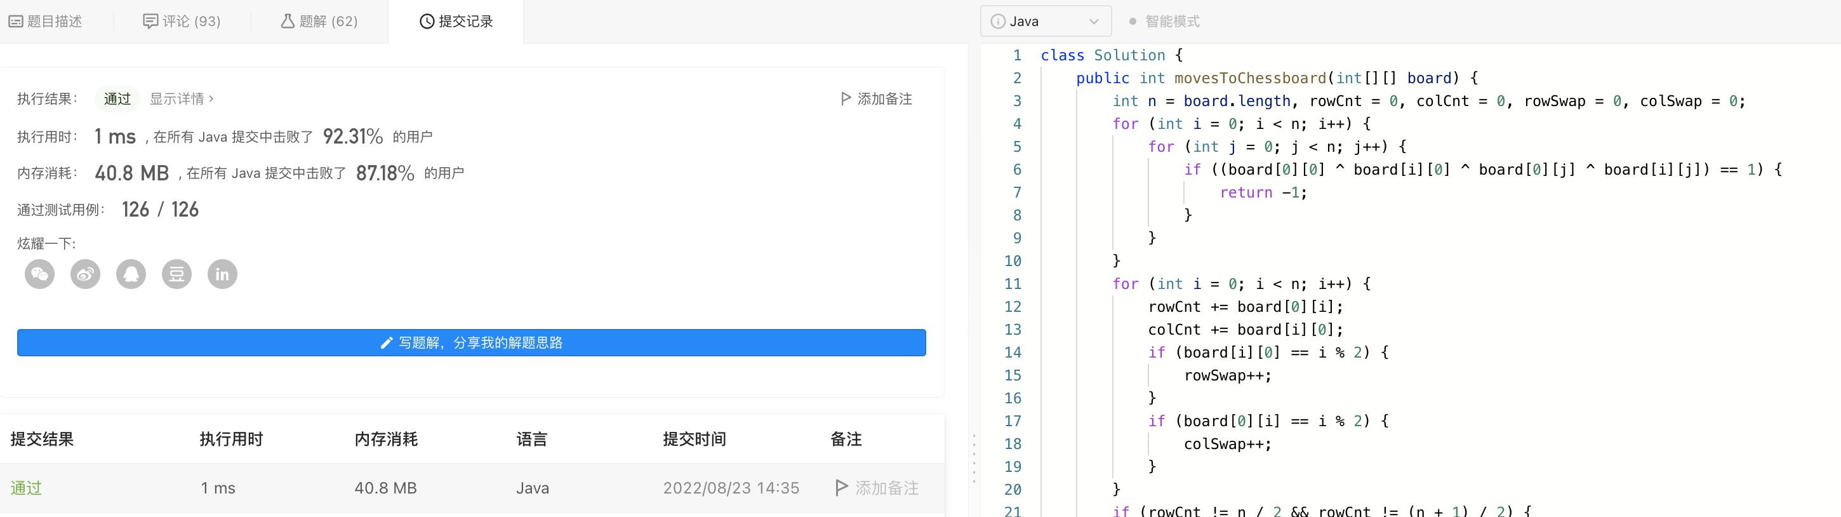The height and width of the screenshot is (517, 1841).
Task: Share result via Weibo icon
Action: (85, 274)
